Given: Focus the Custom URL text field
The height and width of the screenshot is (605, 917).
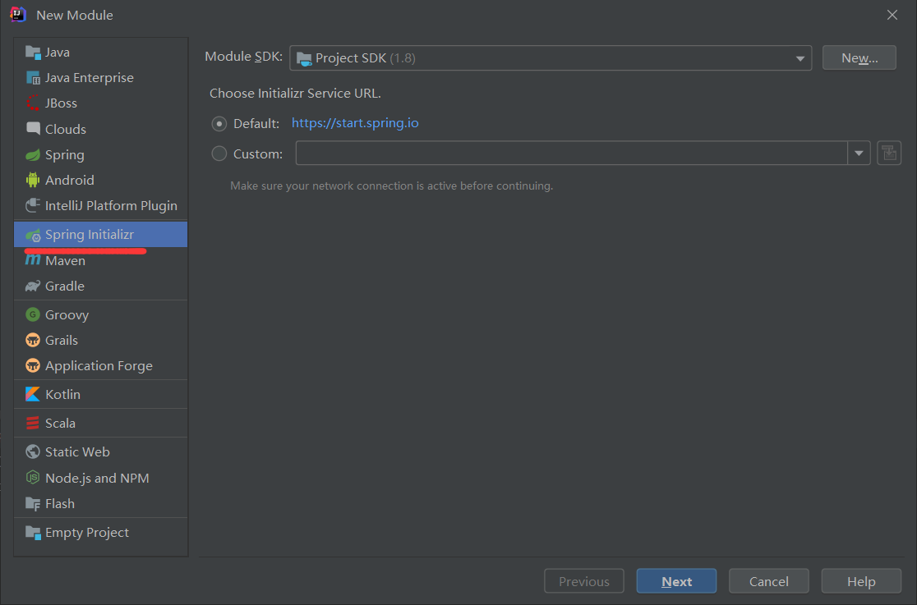Looking at the screenshot, I should click(x=572, y=154).
